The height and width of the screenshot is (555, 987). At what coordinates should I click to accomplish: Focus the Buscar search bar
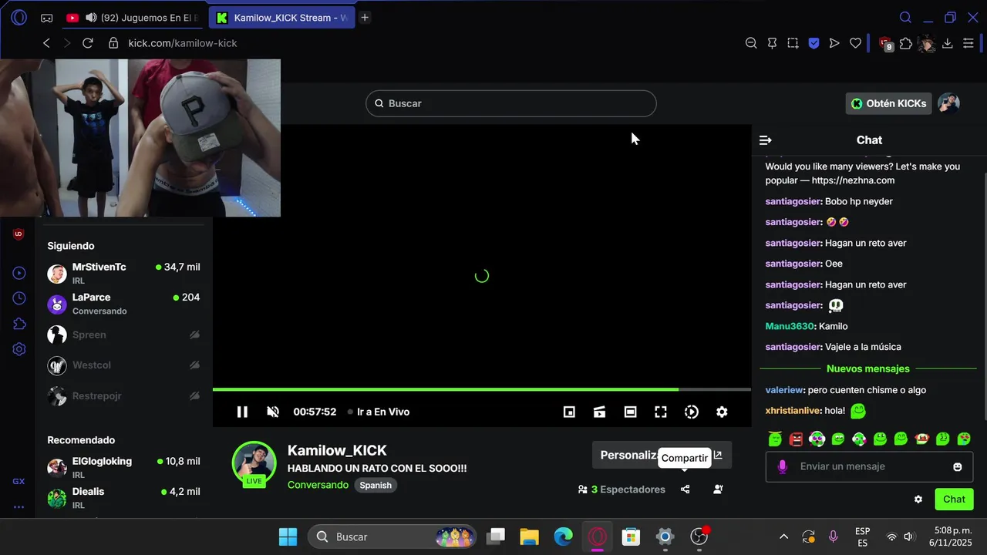tap(511, 103)
